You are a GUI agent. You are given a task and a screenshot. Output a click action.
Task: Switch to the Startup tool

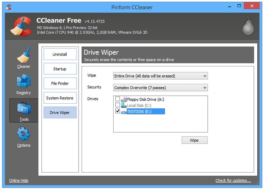pyautogui.click(x=60, y=69)
